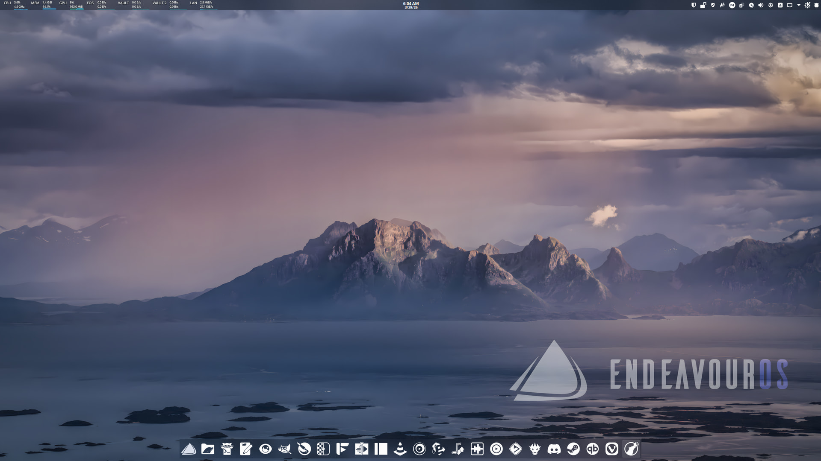Click the Bitwarden shield tray icon
The image size is (821, 461).
point(694,5)
